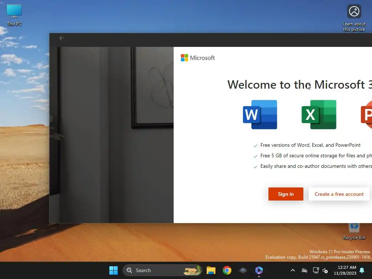Click the taskbar Search box
This screenshot has height=279, width=372.
tap(162, 270)
